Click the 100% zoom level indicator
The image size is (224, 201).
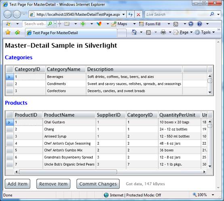pos(200,195)
